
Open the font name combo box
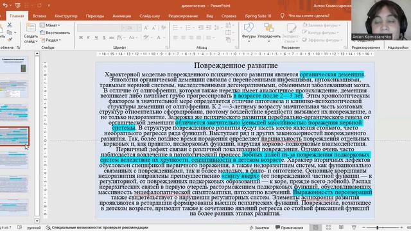pos(101,28)
